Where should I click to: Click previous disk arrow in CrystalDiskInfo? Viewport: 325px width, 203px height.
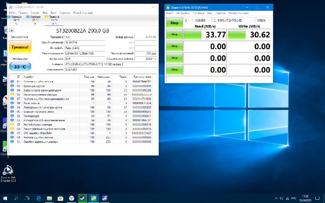11,30
